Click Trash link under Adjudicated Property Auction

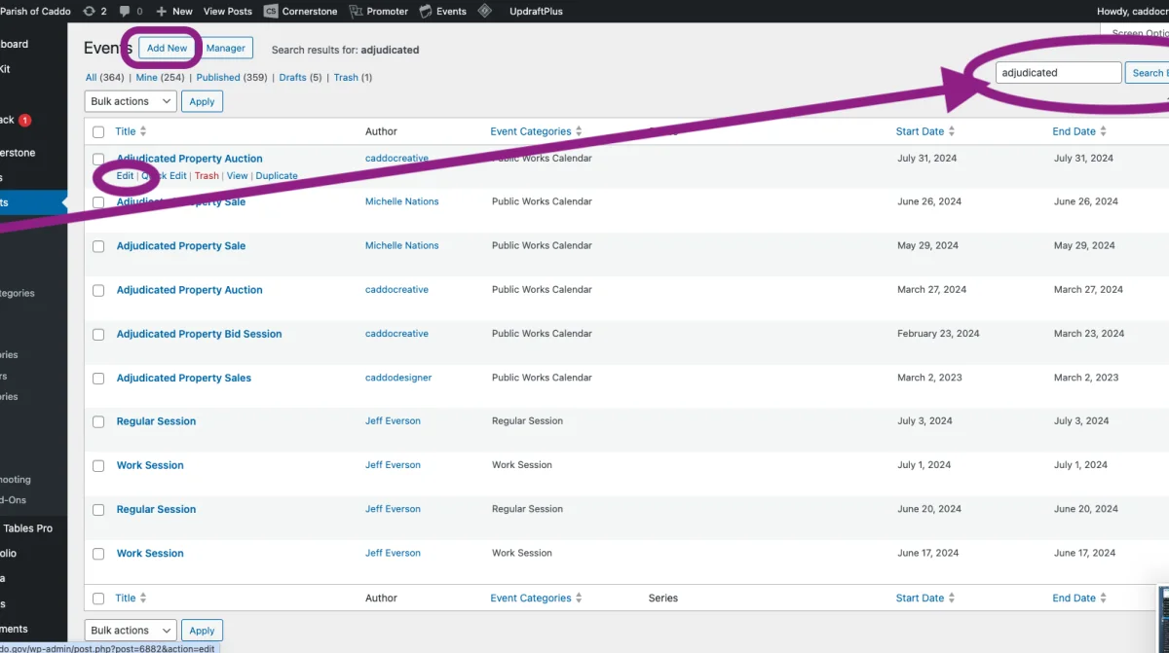207,176
